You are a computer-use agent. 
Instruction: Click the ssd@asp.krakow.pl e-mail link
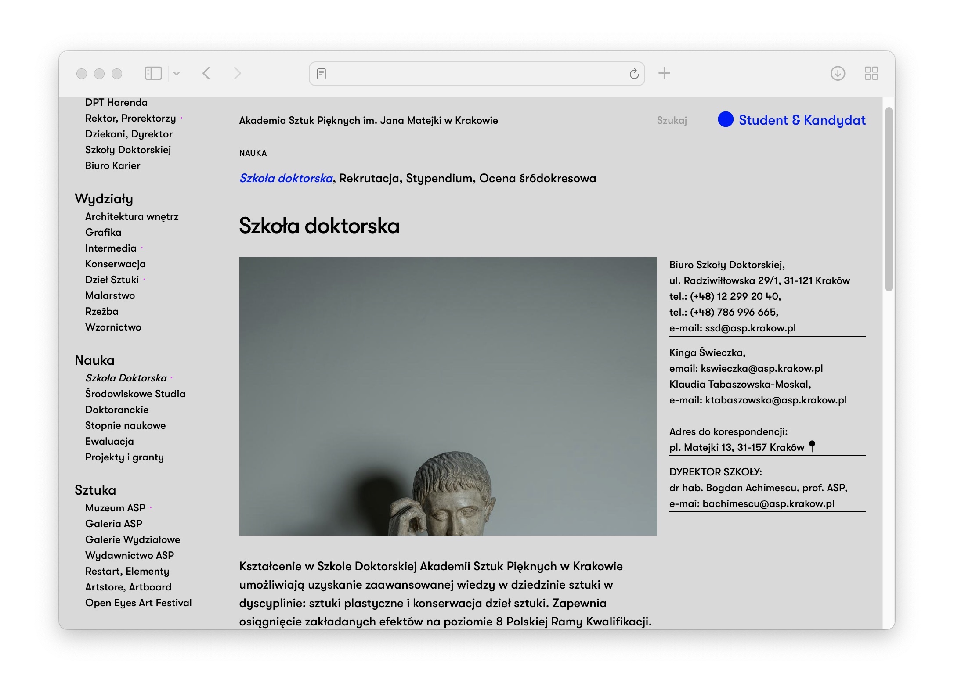[x=750, y=328]
